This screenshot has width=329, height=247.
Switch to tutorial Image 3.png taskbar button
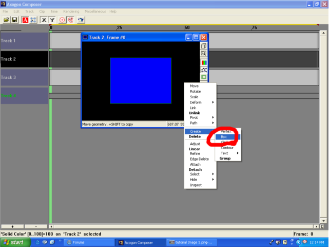[191, 242]
